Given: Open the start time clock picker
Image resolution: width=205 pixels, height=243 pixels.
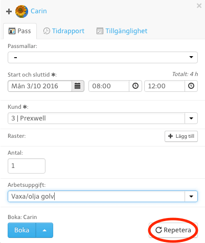Looking at the screenshot, I should pos(135,86).
